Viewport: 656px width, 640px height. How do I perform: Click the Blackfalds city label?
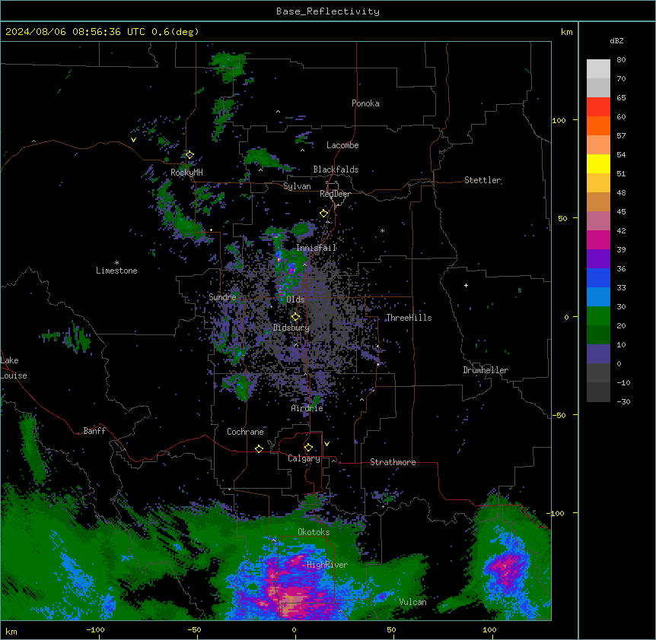point(336,170)
